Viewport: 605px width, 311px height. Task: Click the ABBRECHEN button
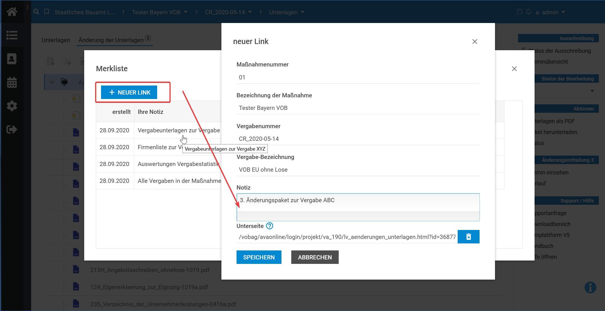[x=315, y=257]
